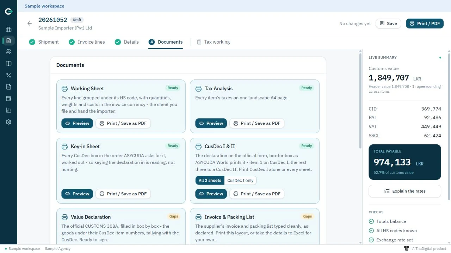Click Sample Agency in the status bar
This screenshot has height=253, width=451.
pos(58,249)
